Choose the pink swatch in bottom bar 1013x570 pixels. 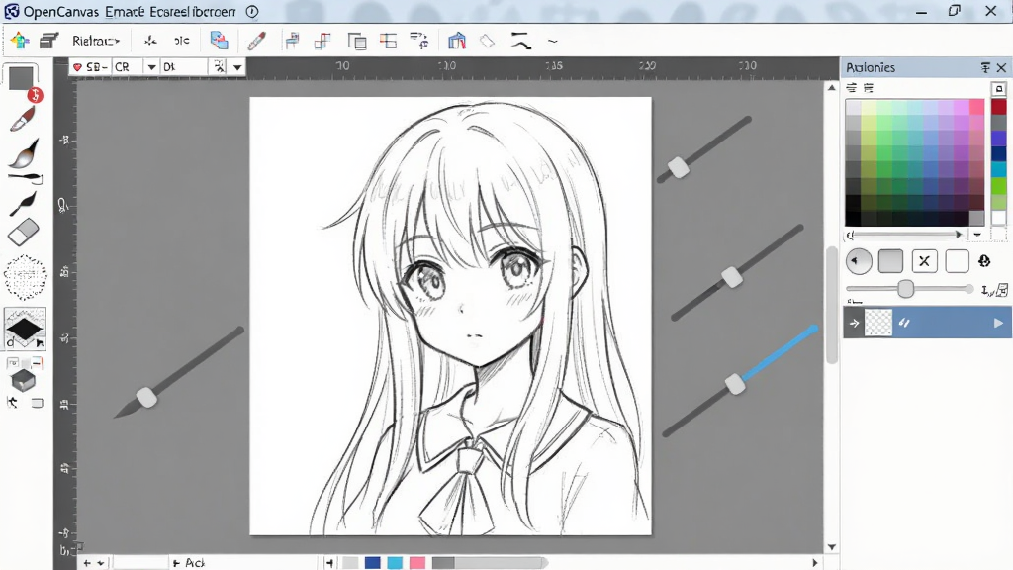[416, 563]
